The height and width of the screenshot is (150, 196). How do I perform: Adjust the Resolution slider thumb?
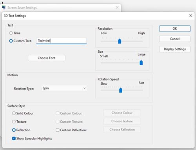click(x=120, y=41)
